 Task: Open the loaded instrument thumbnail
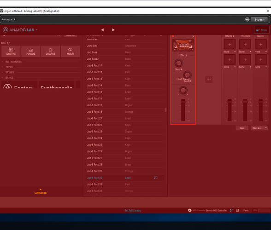183,45
